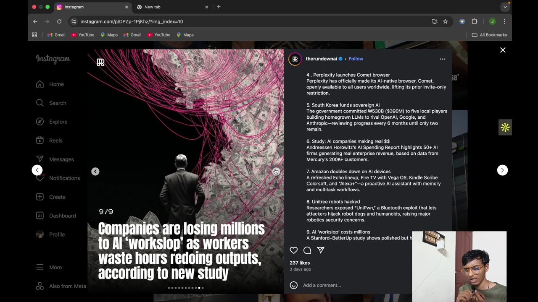The height and width of the screenshot is (302, 538).
Task: Show previous carousel image
Action: click(95, 171)
